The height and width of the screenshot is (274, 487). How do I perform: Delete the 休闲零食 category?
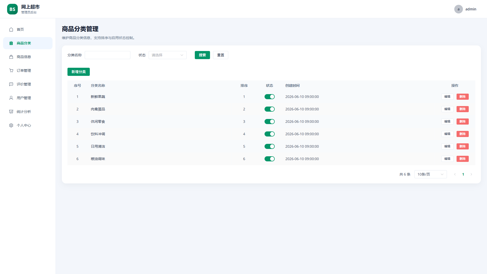[x=462, y=122]
